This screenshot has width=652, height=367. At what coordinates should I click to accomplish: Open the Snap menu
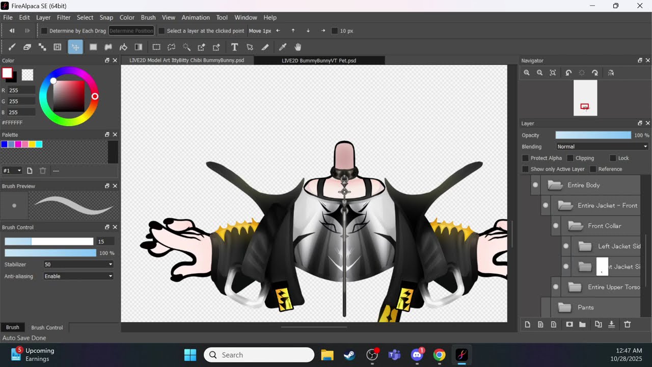point(106,17)
